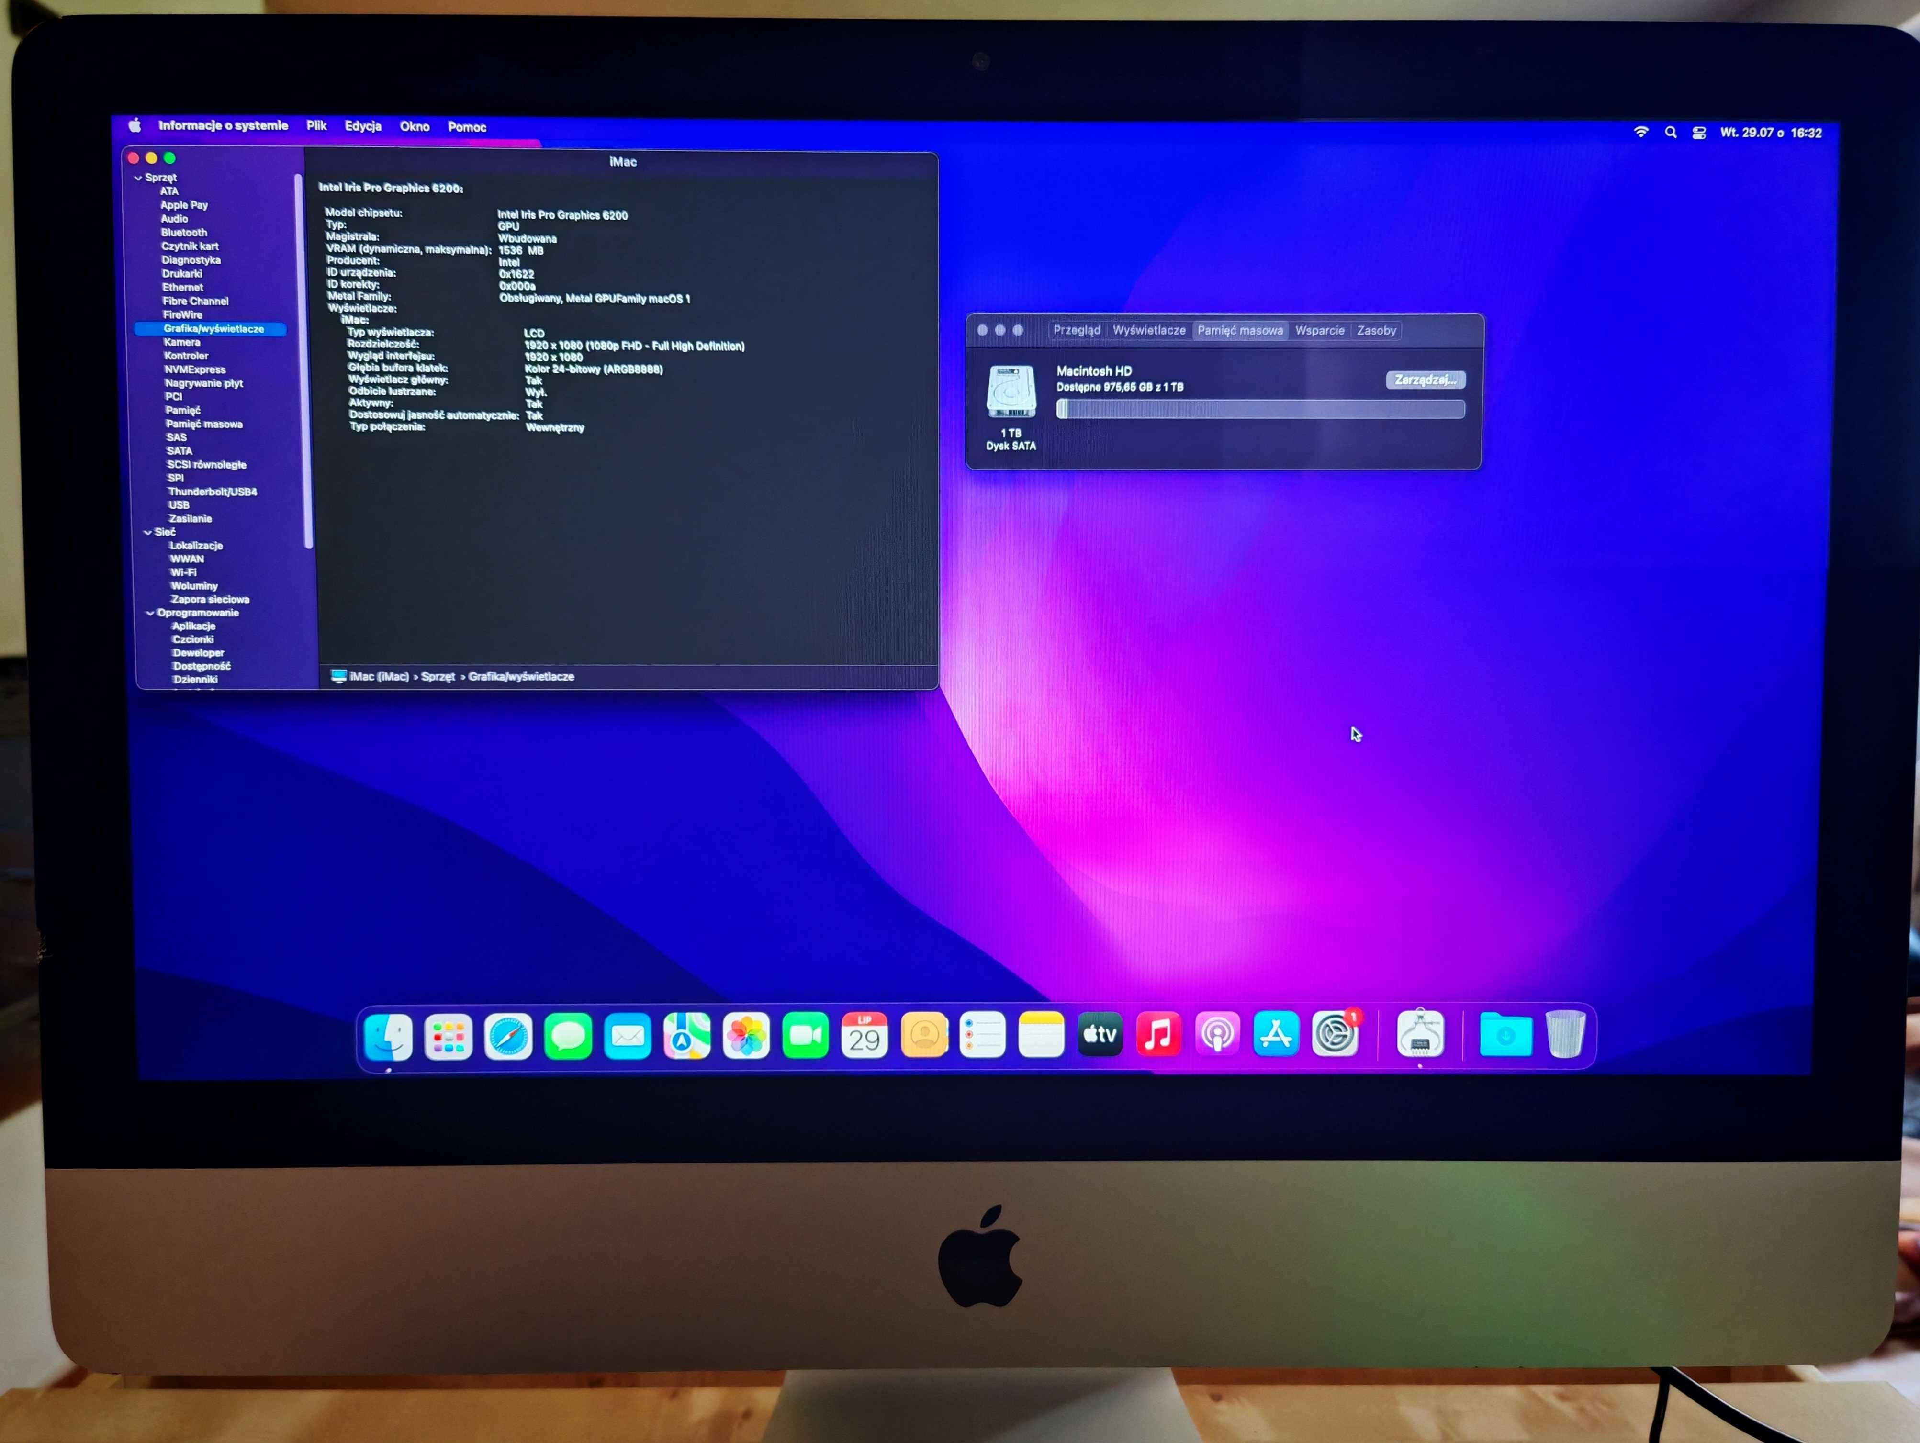Select Zasilanie in sidebar
This screenshot has height=1443, width=1920.
190,519
